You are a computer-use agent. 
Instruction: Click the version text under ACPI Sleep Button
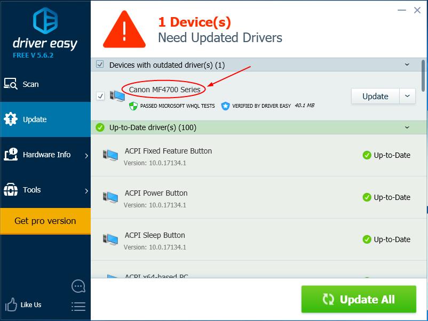[x=155, y=247]
